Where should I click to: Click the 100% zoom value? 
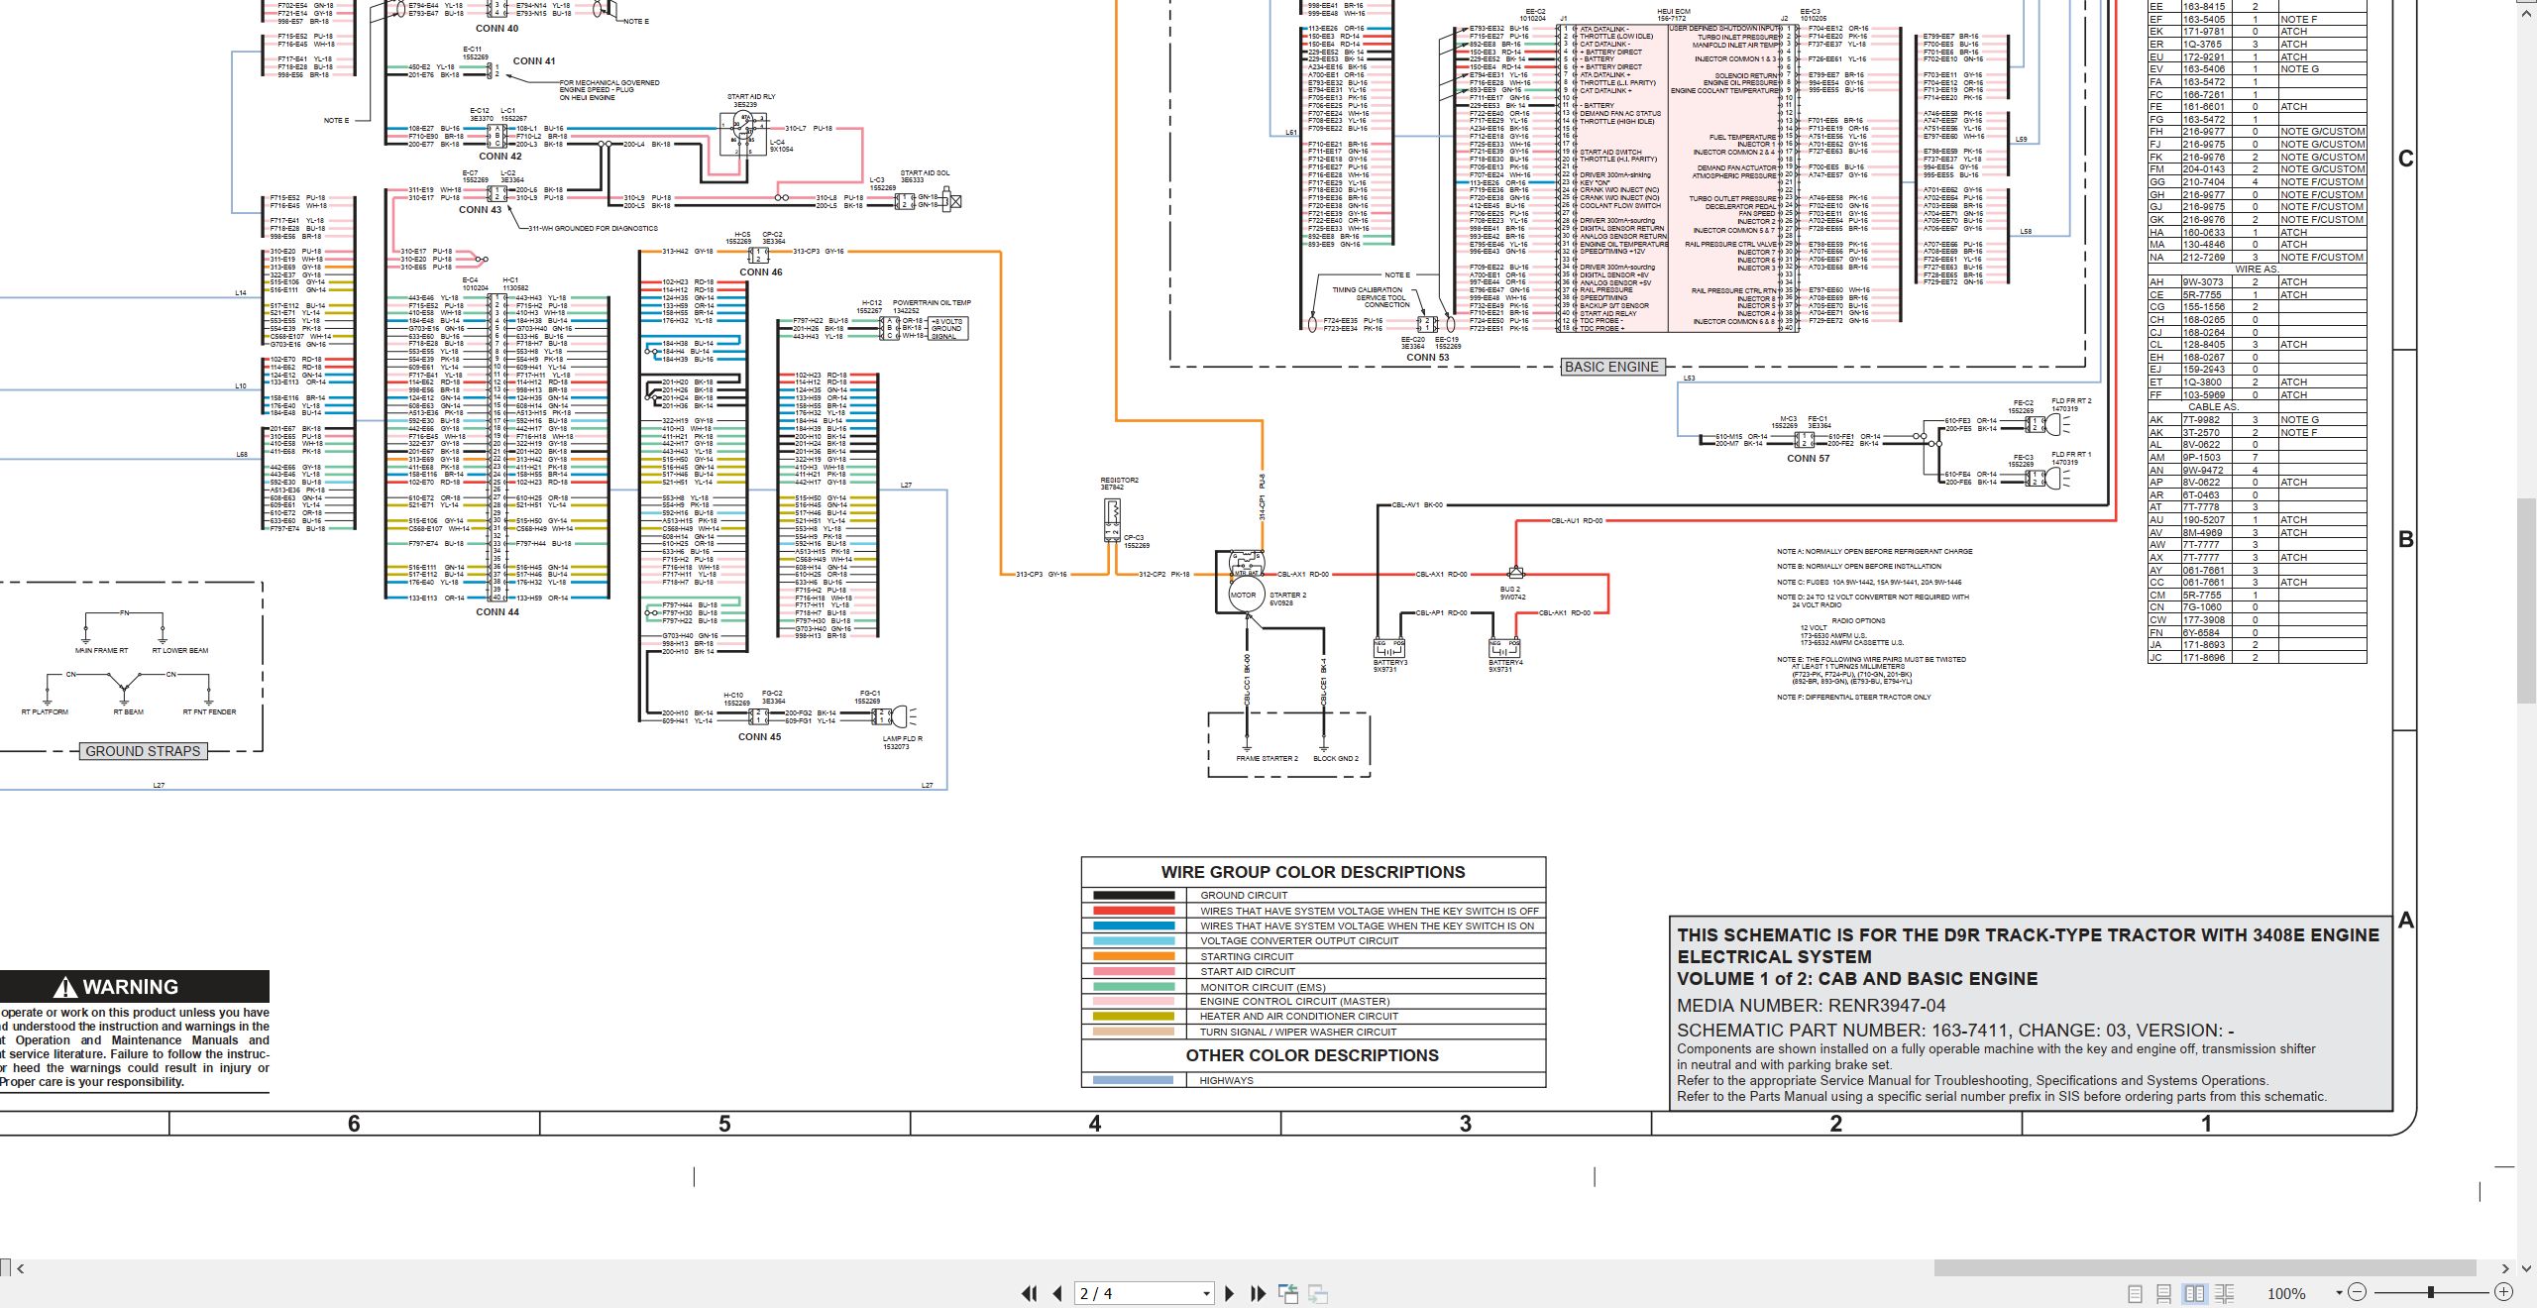[2286, 1293]
